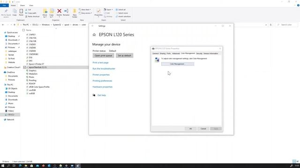The image size is (300, 168).
Task: Tick the select-all checkbox beside Name header
Action: point(23,30)
